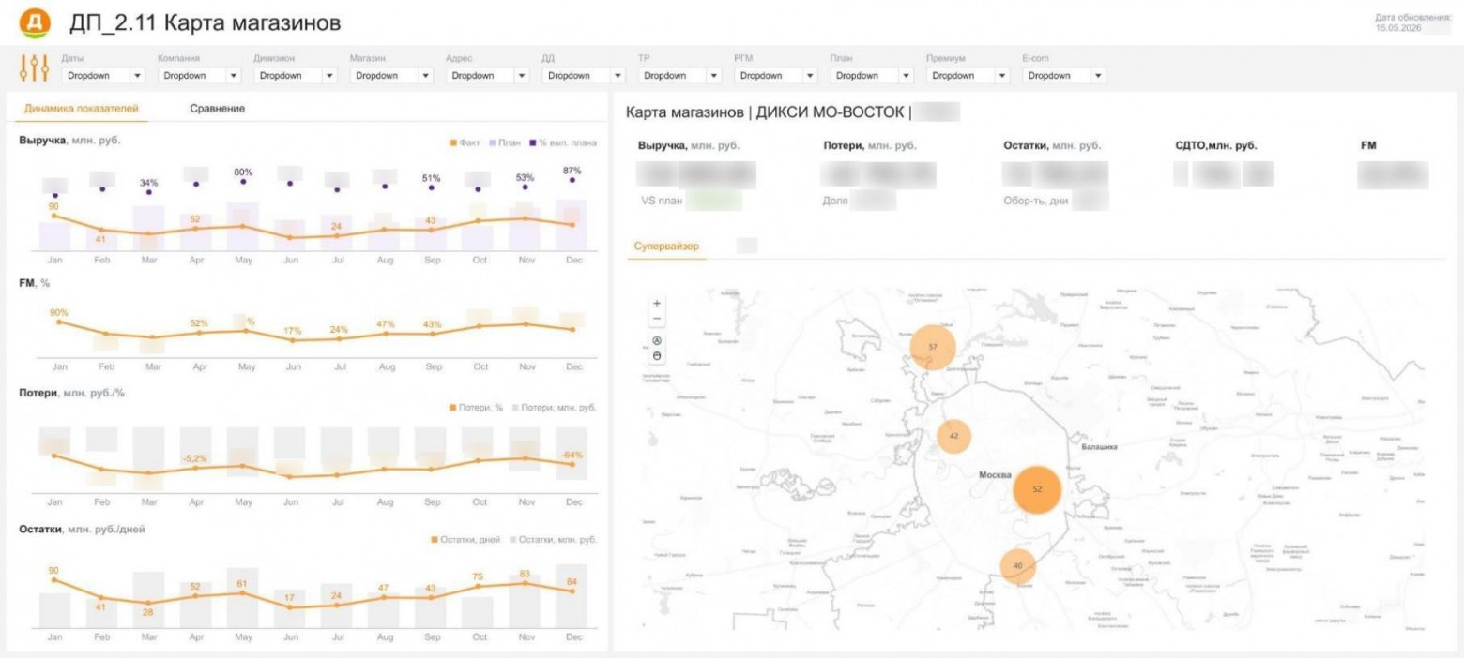The image size is (1464, 658).
Task: Select the Супервайзер tab above the map
Action: coord(666,247)
